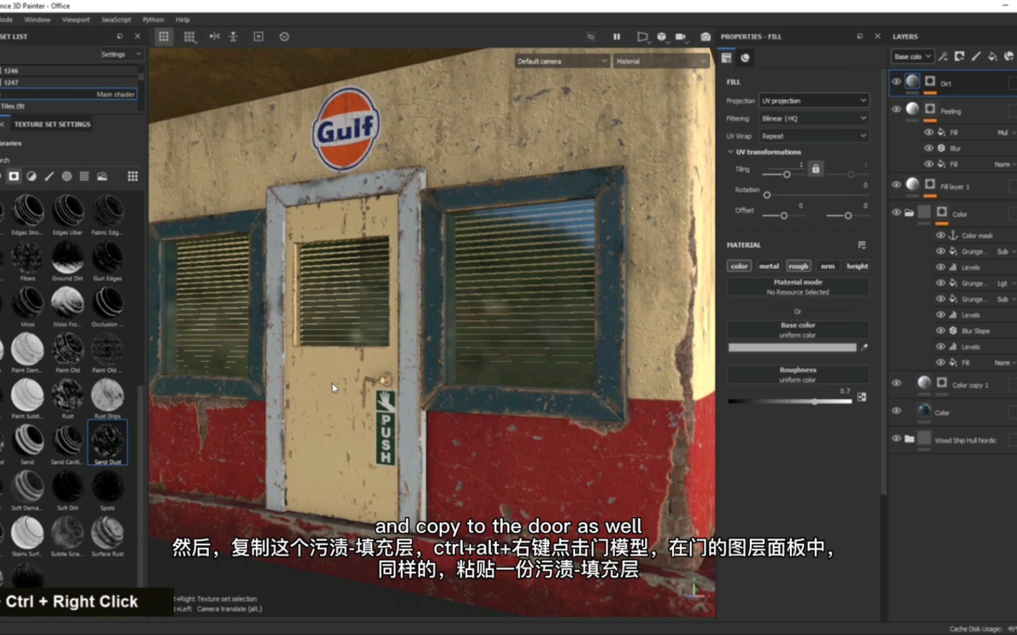Toggle the nrm channel button
The width and height of the screenshot is (1017, 635).
[827, 266]
